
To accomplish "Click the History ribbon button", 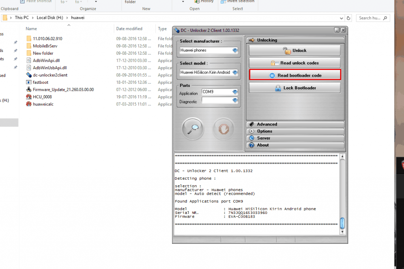I will (204, 1).
